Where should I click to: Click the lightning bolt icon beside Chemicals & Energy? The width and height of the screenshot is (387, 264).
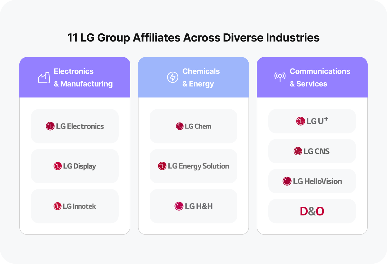[172, 77]
